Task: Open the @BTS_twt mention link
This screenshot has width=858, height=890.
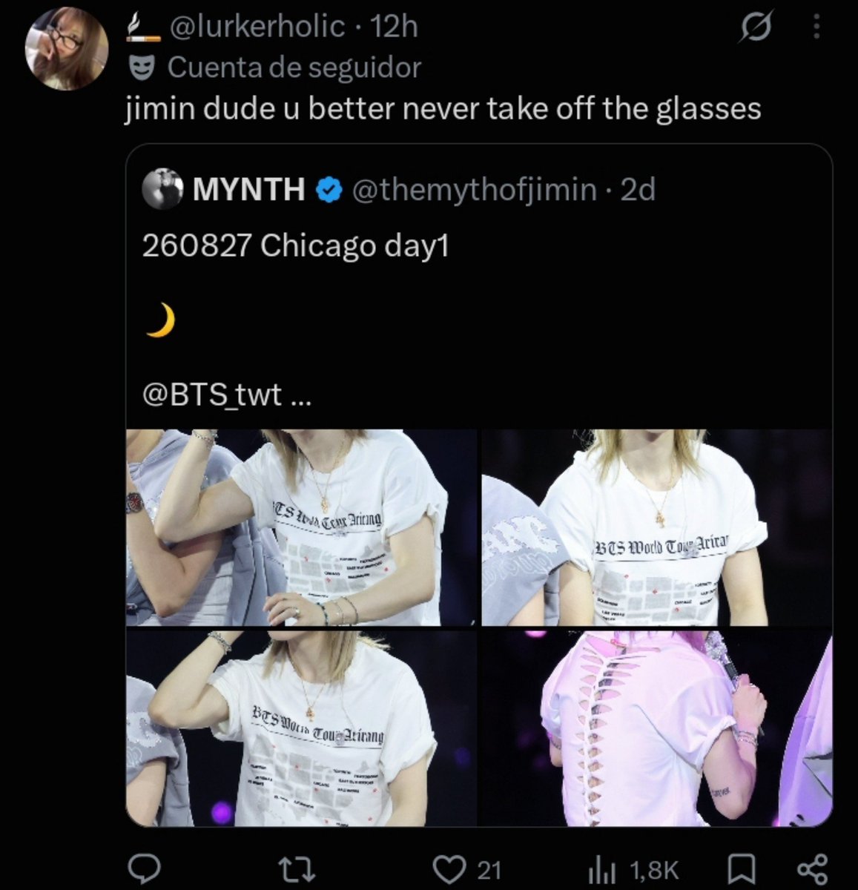Action: click(x=213, y=395)
